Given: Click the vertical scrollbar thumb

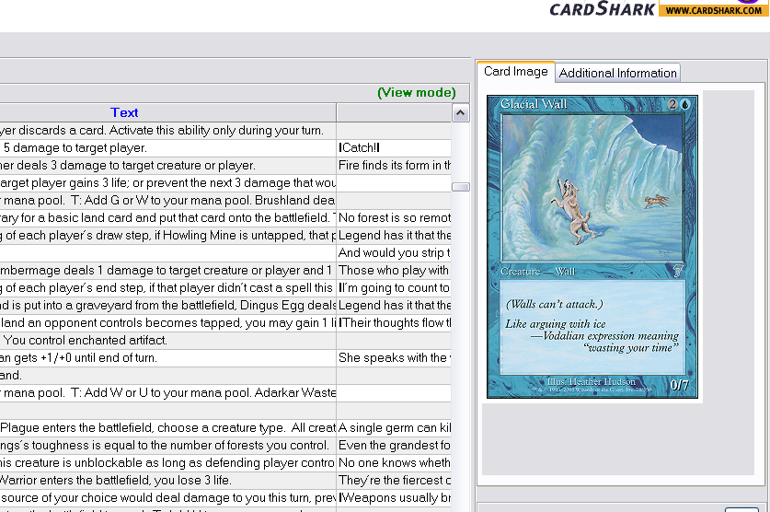Looking at the screenshot, I should pyautogui.click(x=461, y=187).
